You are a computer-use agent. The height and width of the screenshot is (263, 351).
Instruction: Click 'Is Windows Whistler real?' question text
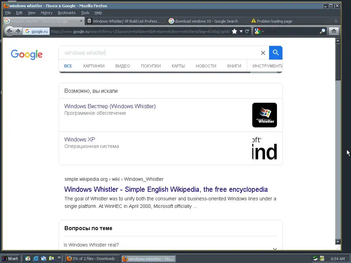point(91,245)
